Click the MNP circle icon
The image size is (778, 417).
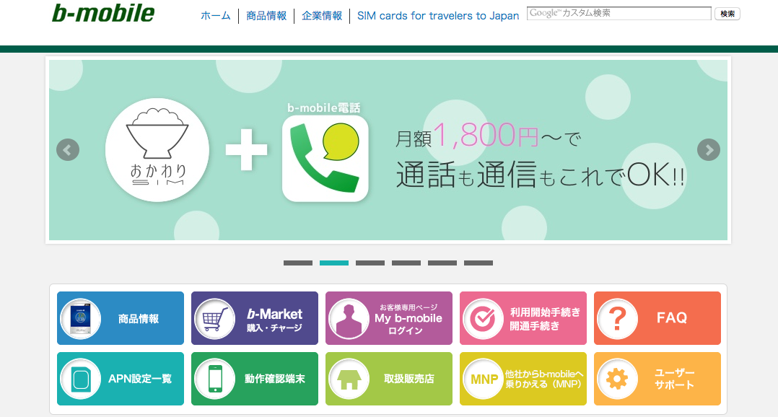tap(483, 379)
